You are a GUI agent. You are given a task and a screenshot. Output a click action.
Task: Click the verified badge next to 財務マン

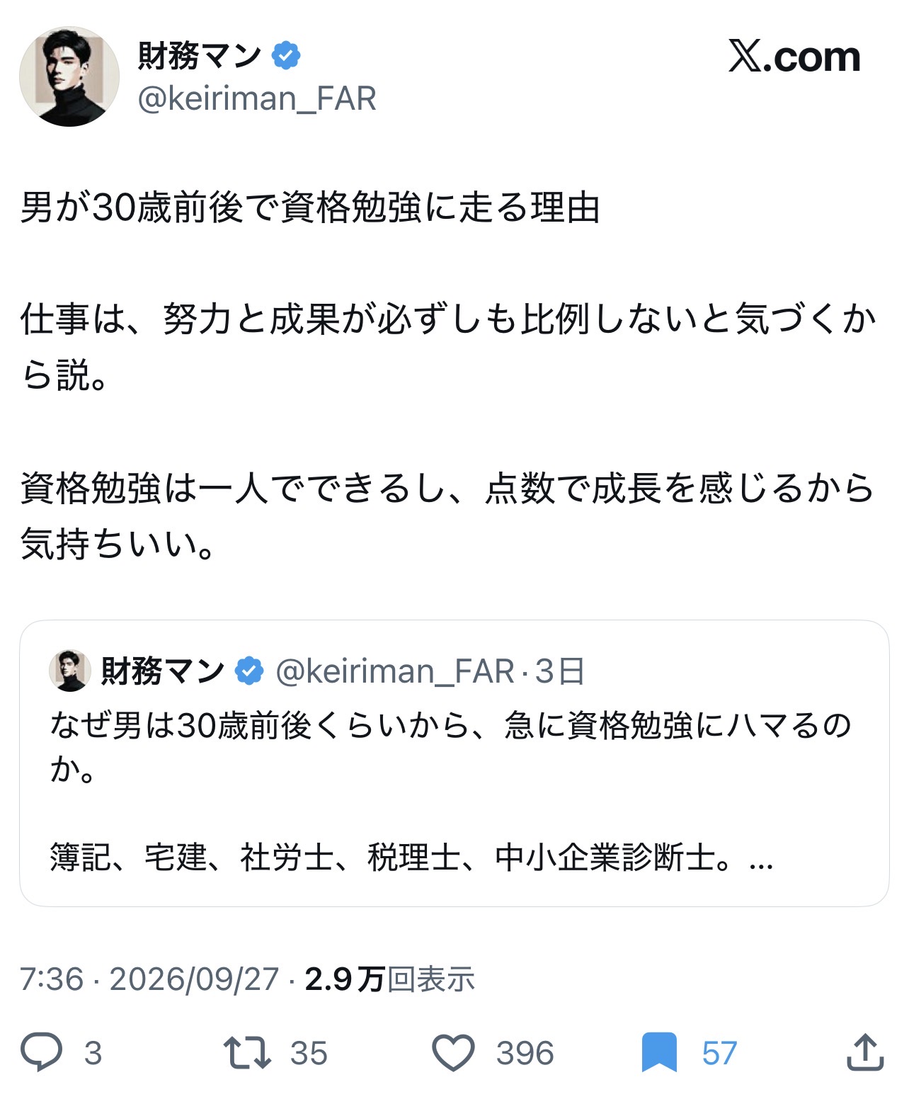286,55
